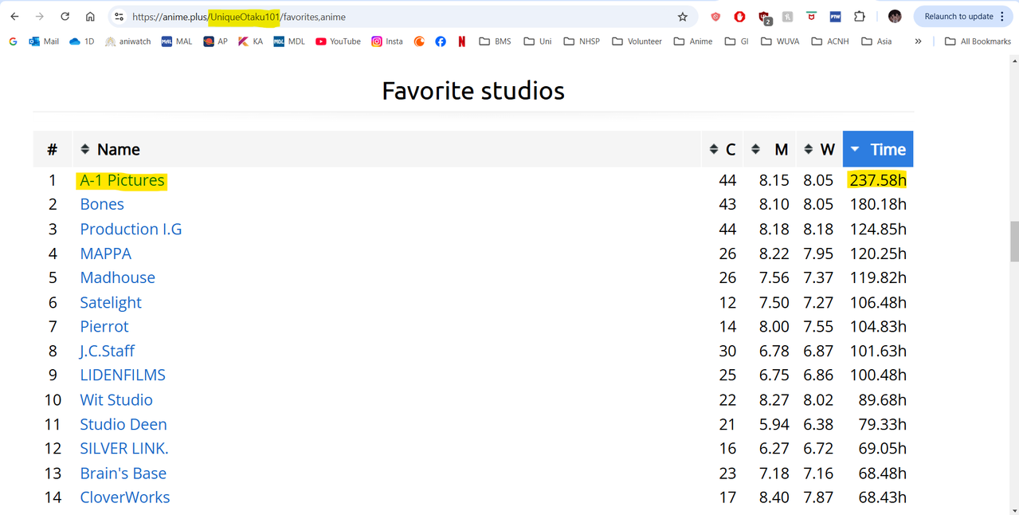Expand the Uni bookmarks folder

tap(537, 41)
